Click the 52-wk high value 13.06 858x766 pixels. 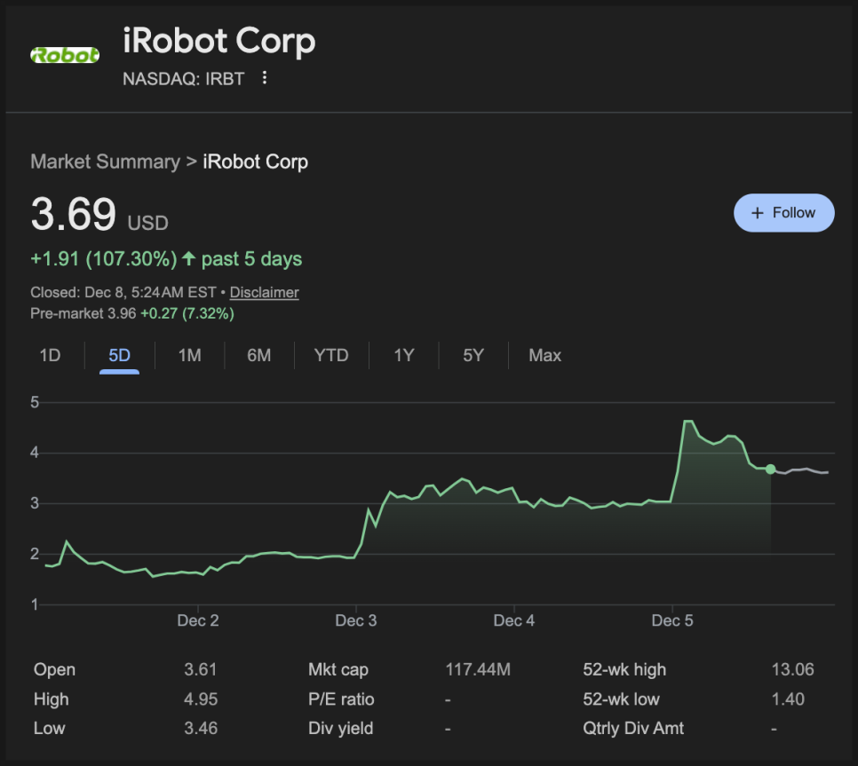pos(792,669)
